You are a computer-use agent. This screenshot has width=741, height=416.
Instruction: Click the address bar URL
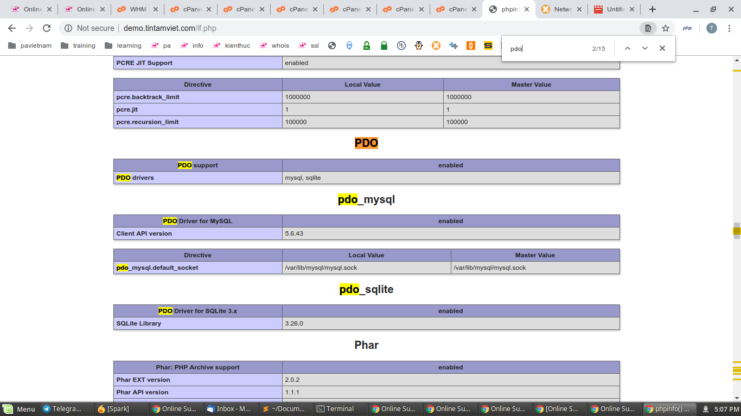coord(170,28)
